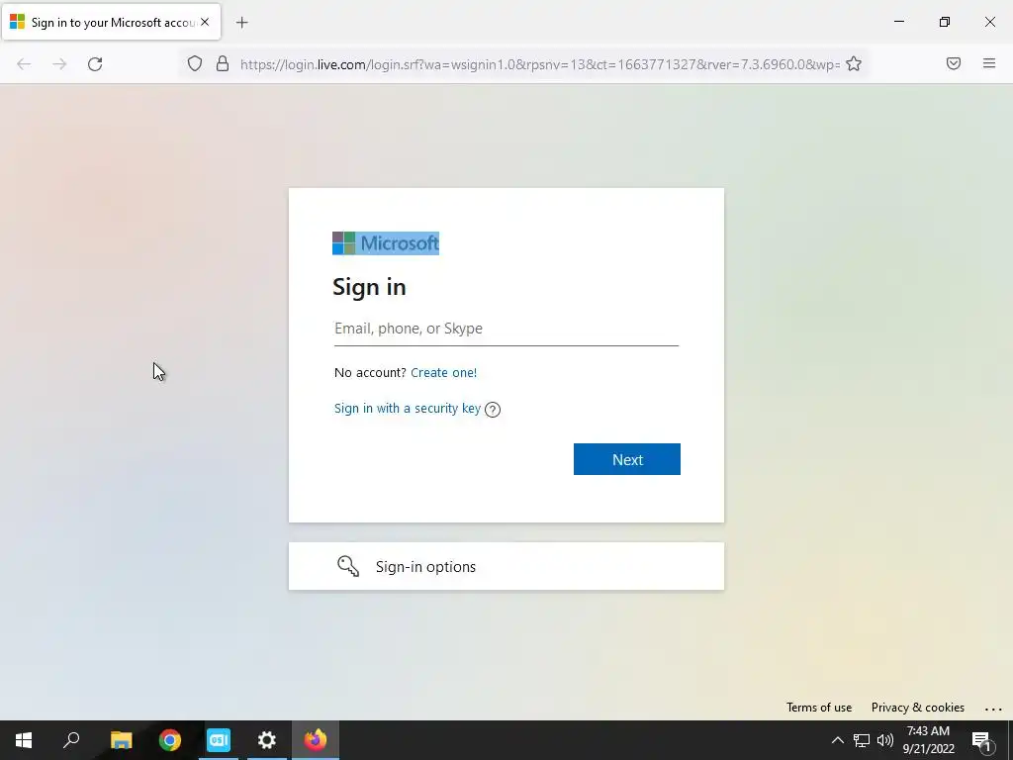Screen dimensions: 1013x760
Task: Click the blue Next button
Action: (626, 459)
